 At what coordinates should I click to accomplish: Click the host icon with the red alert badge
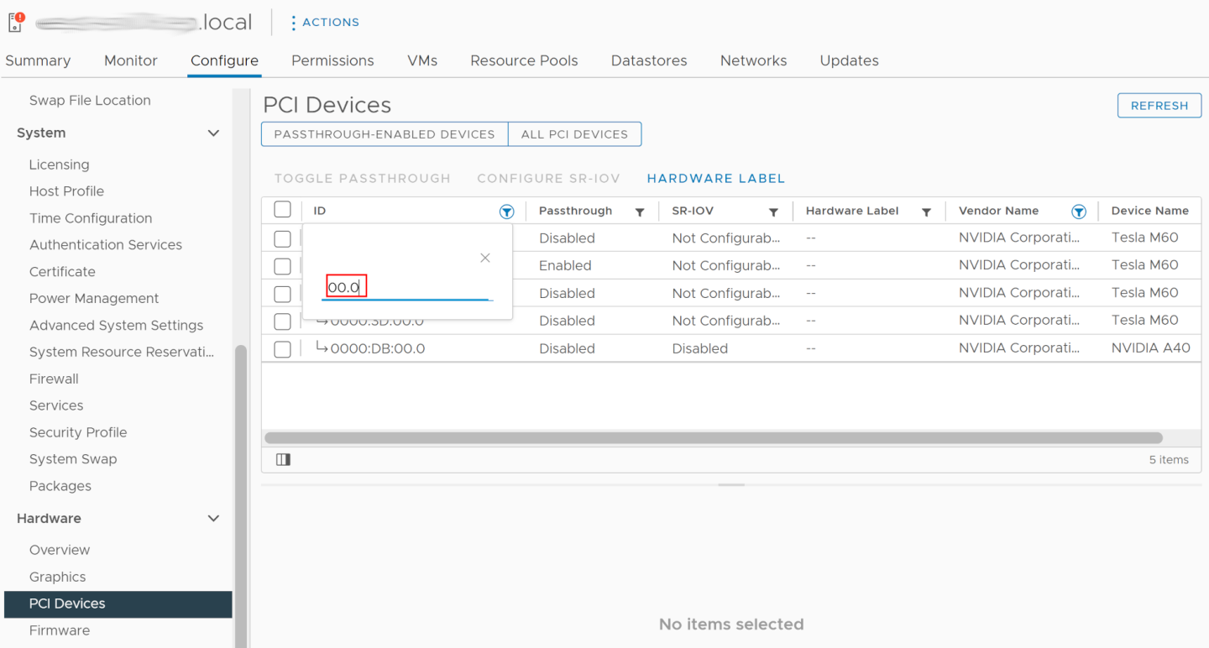14,23
